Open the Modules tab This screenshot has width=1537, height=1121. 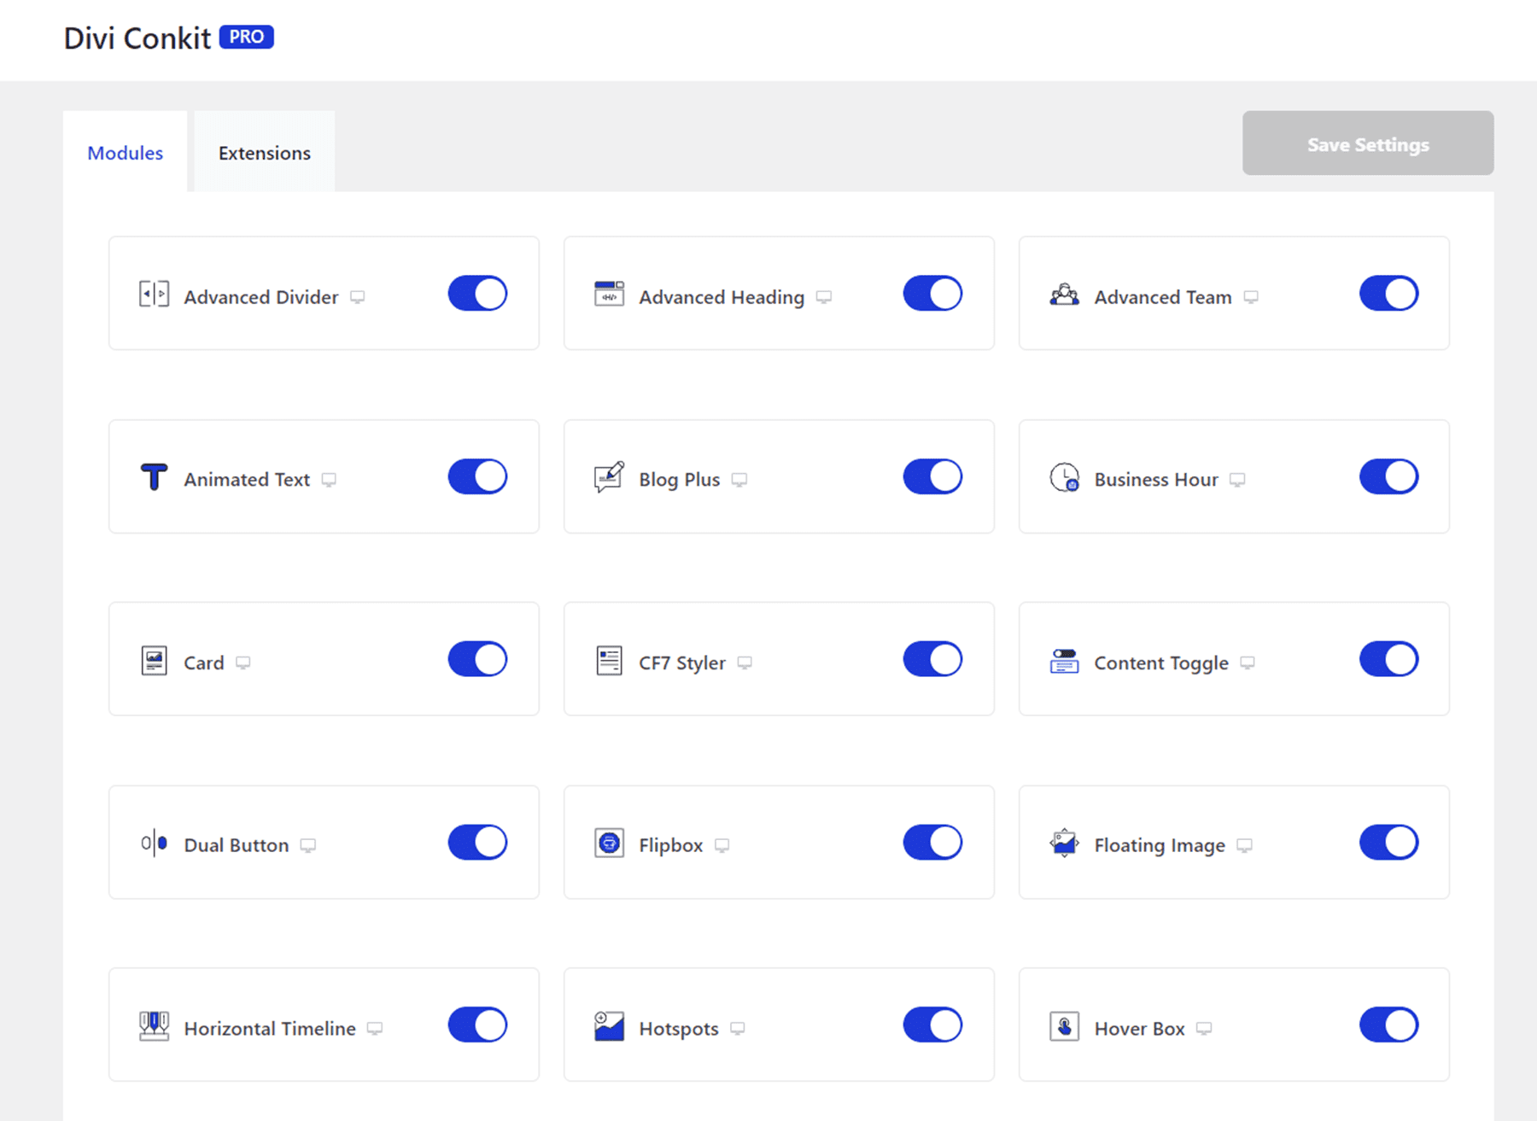coord(125,153)
